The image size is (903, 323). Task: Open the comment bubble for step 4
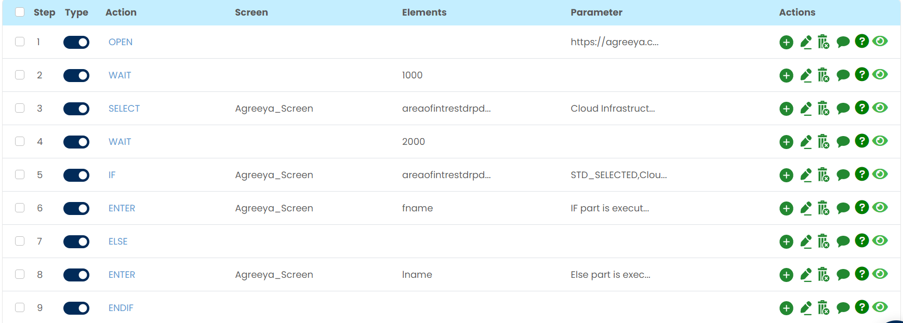pyautogui.click(x=843, y=142)
